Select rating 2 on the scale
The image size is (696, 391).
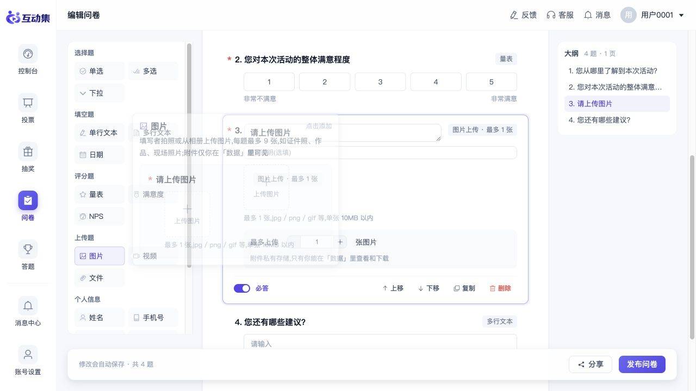coord(325,82)
